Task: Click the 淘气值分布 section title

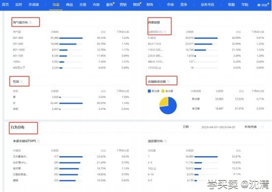Action: coord(20,23)
